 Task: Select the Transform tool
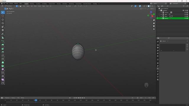(x=3, y=30)
